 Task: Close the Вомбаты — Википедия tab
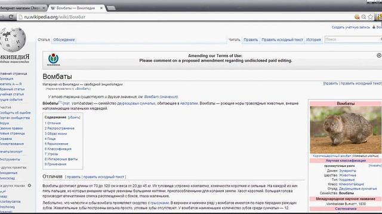pyautogui.click(x=101, y=8)
